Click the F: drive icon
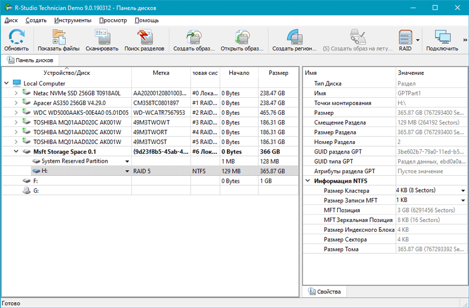469x308 pixels. point(26,181)
